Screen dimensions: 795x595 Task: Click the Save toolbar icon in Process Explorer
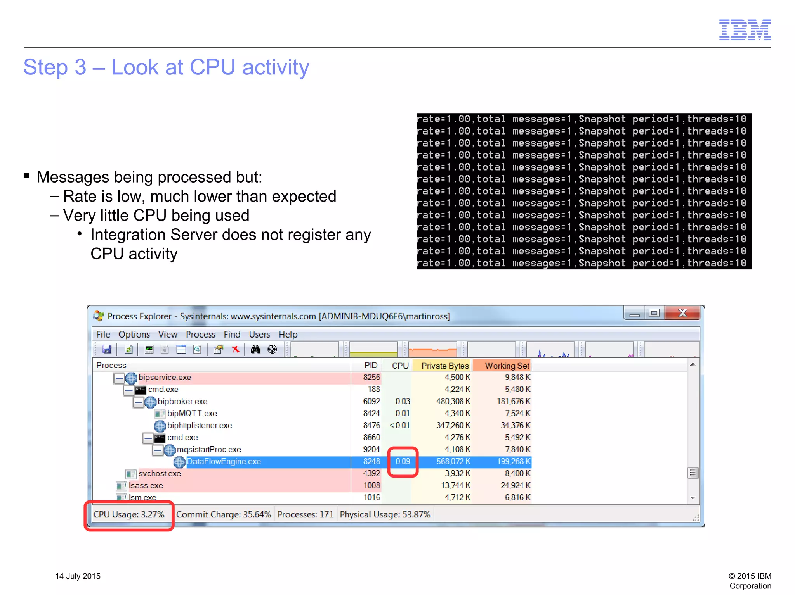point(107,349)
